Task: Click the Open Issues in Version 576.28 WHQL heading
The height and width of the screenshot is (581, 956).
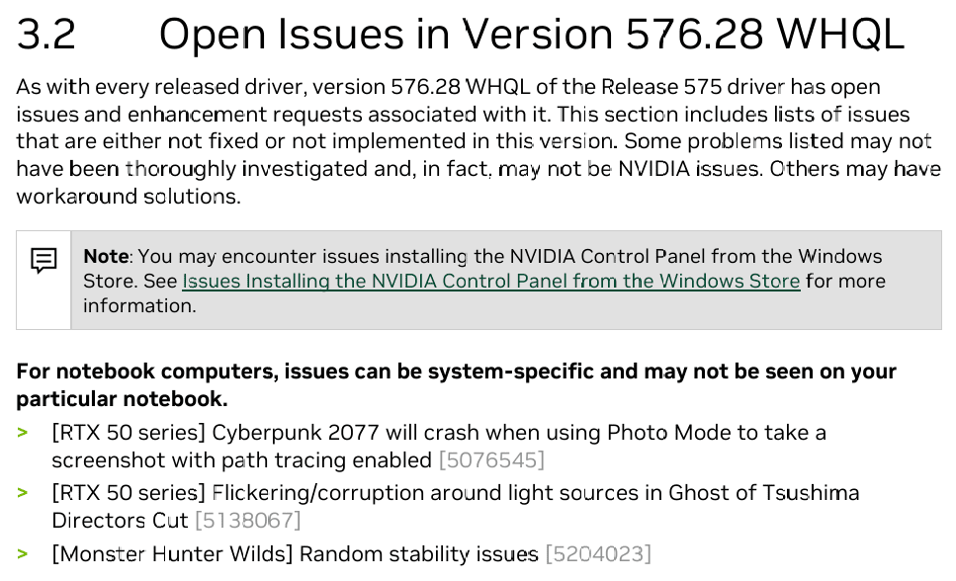Action: click(x=532, y=35)
